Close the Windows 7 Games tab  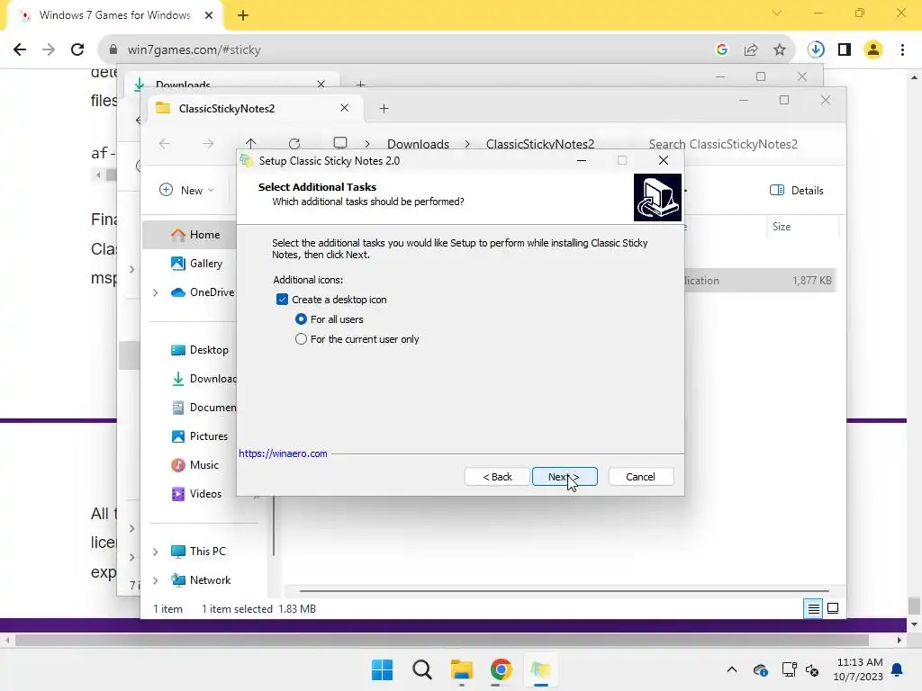point(209,15)
